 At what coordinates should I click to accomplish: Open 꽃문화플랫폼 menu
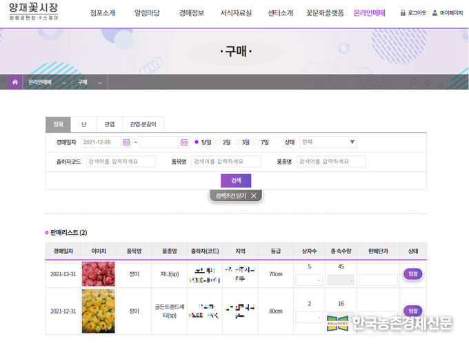pos(325,13)
